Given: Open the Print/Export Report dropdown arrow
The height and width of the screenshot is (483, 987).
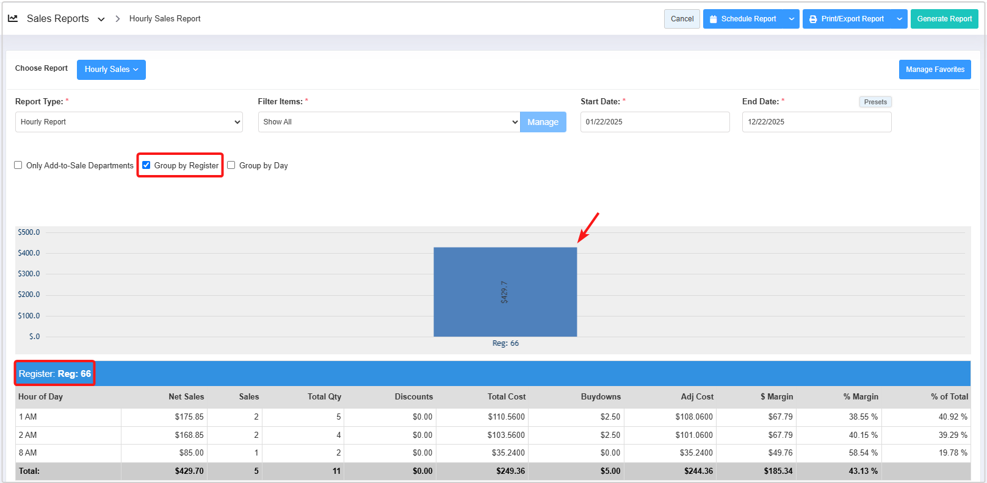Looking at the screenshot, I should (x=899, y=19).
